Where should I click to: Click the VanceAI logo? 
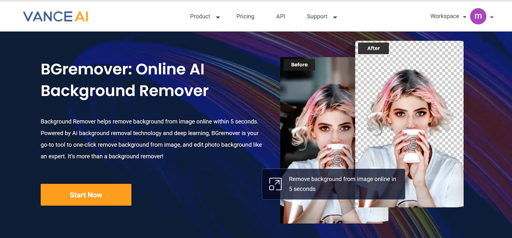click(56, 17)
